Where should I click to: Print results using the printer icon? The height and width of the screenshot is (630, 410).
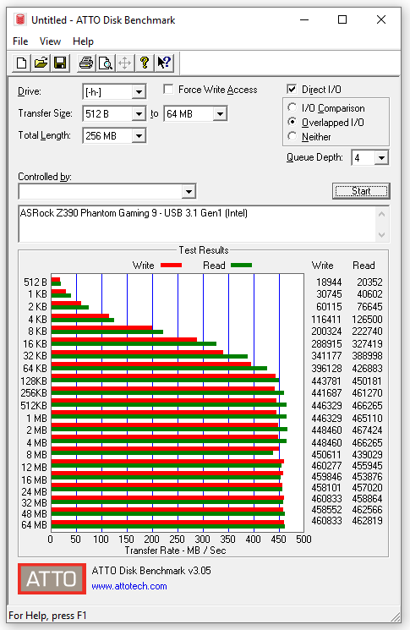[86, 63]
